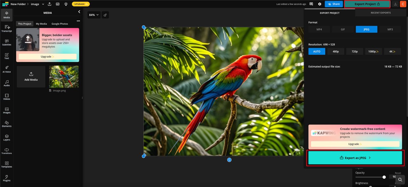
Task: Collapse the Media panel with chevron
Action: point(79,12)
